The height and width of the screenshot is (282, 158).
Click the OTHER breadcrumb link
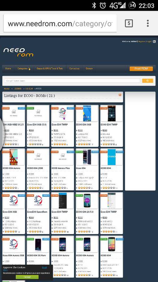[x=18, y=89]
